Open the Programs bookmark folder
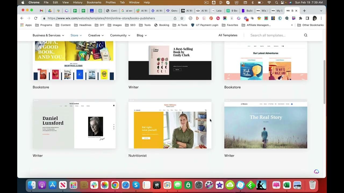The width and height of the screenshot is (344, 193). click(x=44, y=25)
